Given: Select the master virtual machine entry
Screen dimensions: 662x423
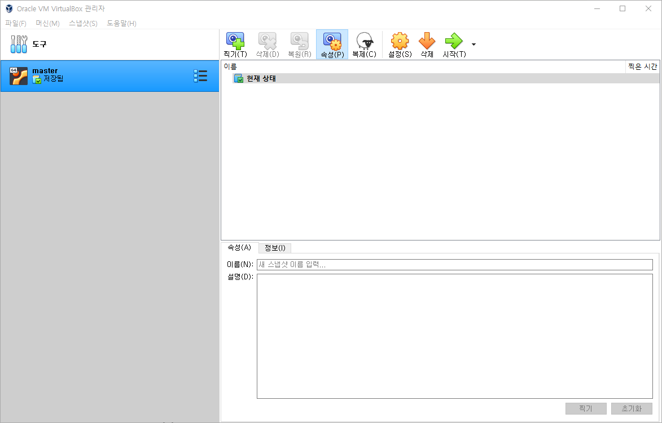Looking at the screenshot, I should [x=110, y=76].
